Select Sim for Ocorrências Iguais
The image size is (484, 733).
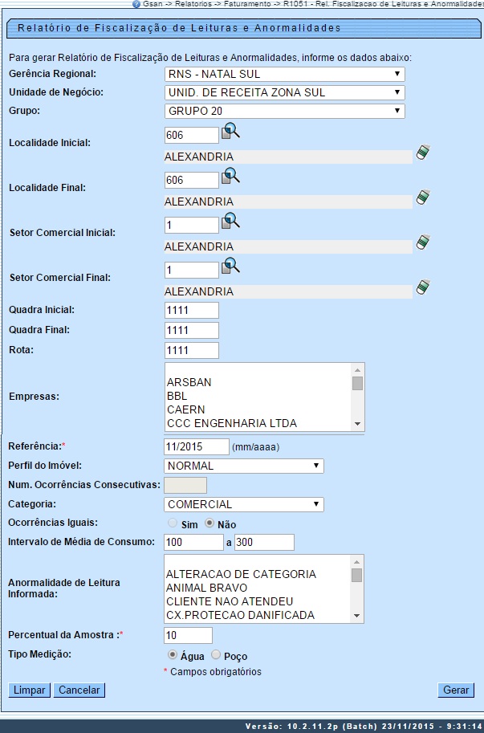coord(171,523)
